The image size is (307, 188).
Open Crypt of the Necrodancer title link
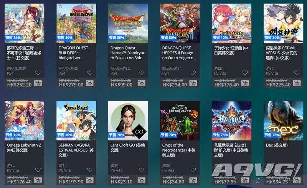(x=179, y=150)
